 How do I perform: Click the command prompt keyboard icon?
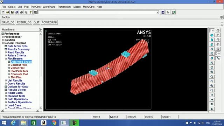point(36,12)
